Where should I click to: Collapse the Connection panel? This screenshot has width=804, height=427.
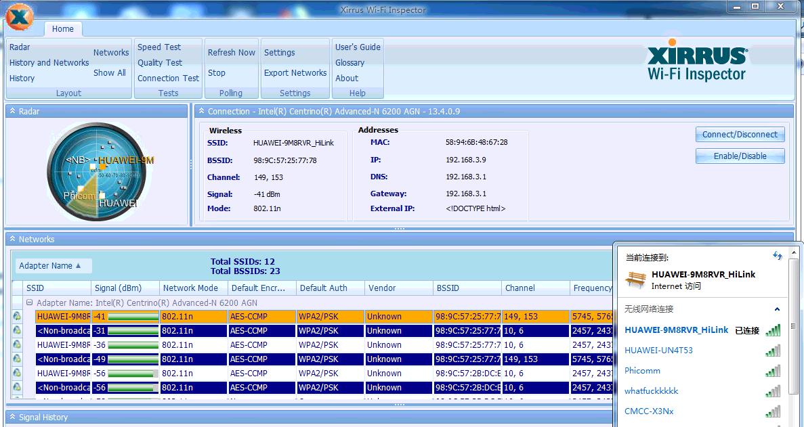coord(202,111)
